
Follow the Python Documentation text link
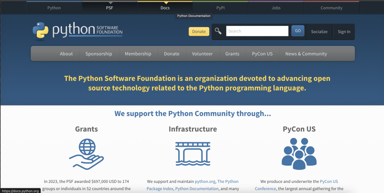coord(197,189)
